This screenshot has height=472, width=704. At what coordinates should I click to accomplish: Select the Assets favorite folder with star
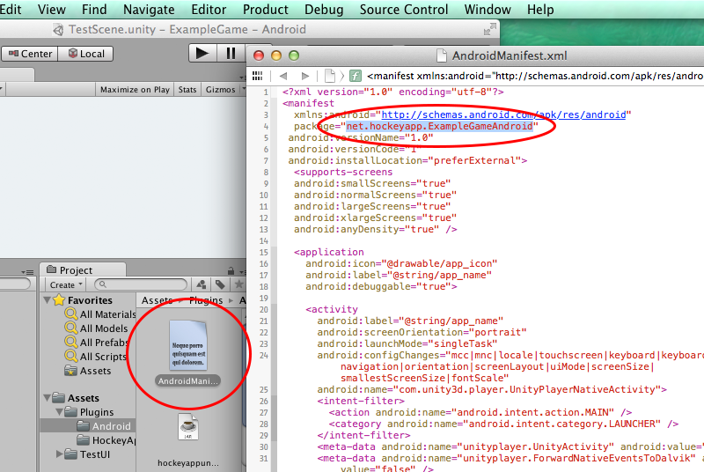tap(87, 371)
